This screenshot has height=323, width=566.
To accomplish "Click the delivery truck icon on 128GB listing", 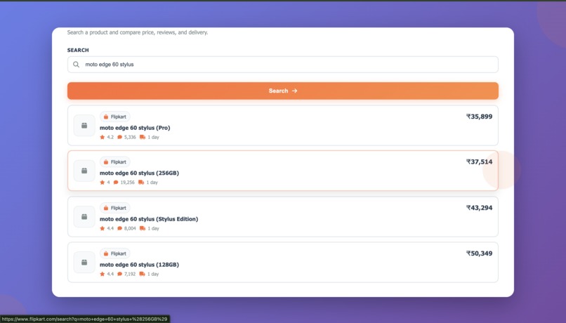I will pos(143,274).
